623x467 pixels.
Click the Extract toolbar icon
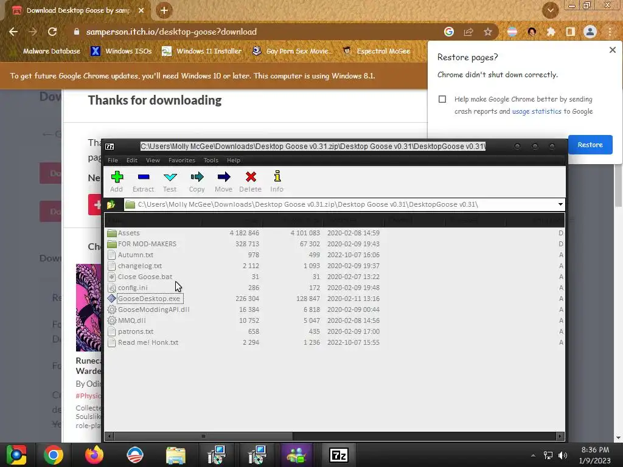pos(143,181)
